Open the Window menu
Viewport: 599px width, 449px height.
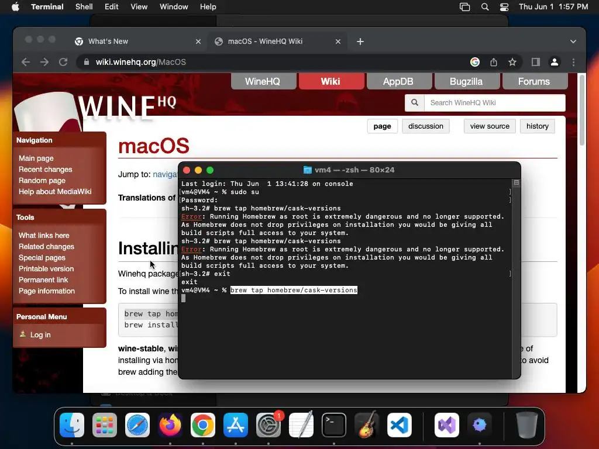point(174,7)
